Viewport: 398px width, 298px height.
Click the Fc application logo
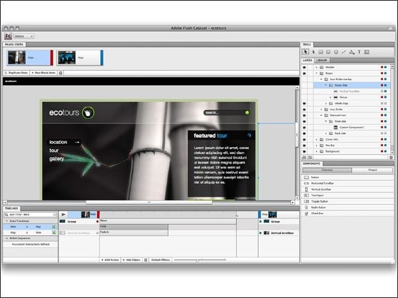pyautogui.click(x=8, y=36)
